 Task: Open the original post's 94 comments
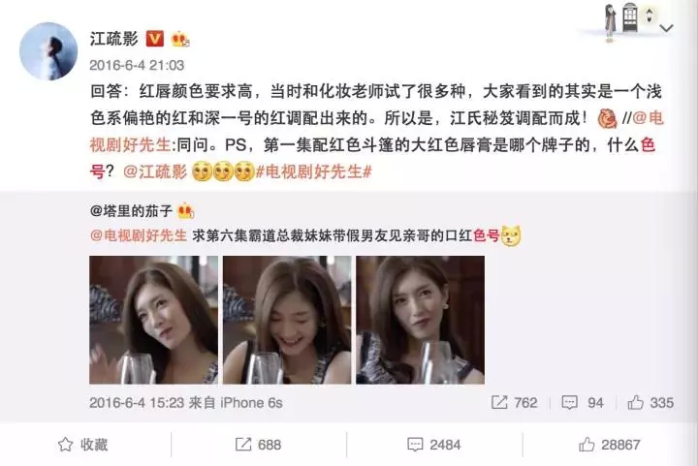[569, 402]
